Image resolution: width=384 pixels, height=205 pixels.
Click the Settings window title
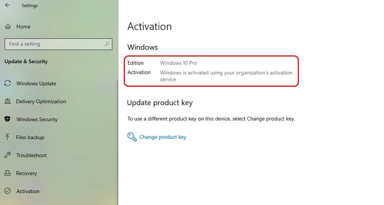[x=30, y=5]
